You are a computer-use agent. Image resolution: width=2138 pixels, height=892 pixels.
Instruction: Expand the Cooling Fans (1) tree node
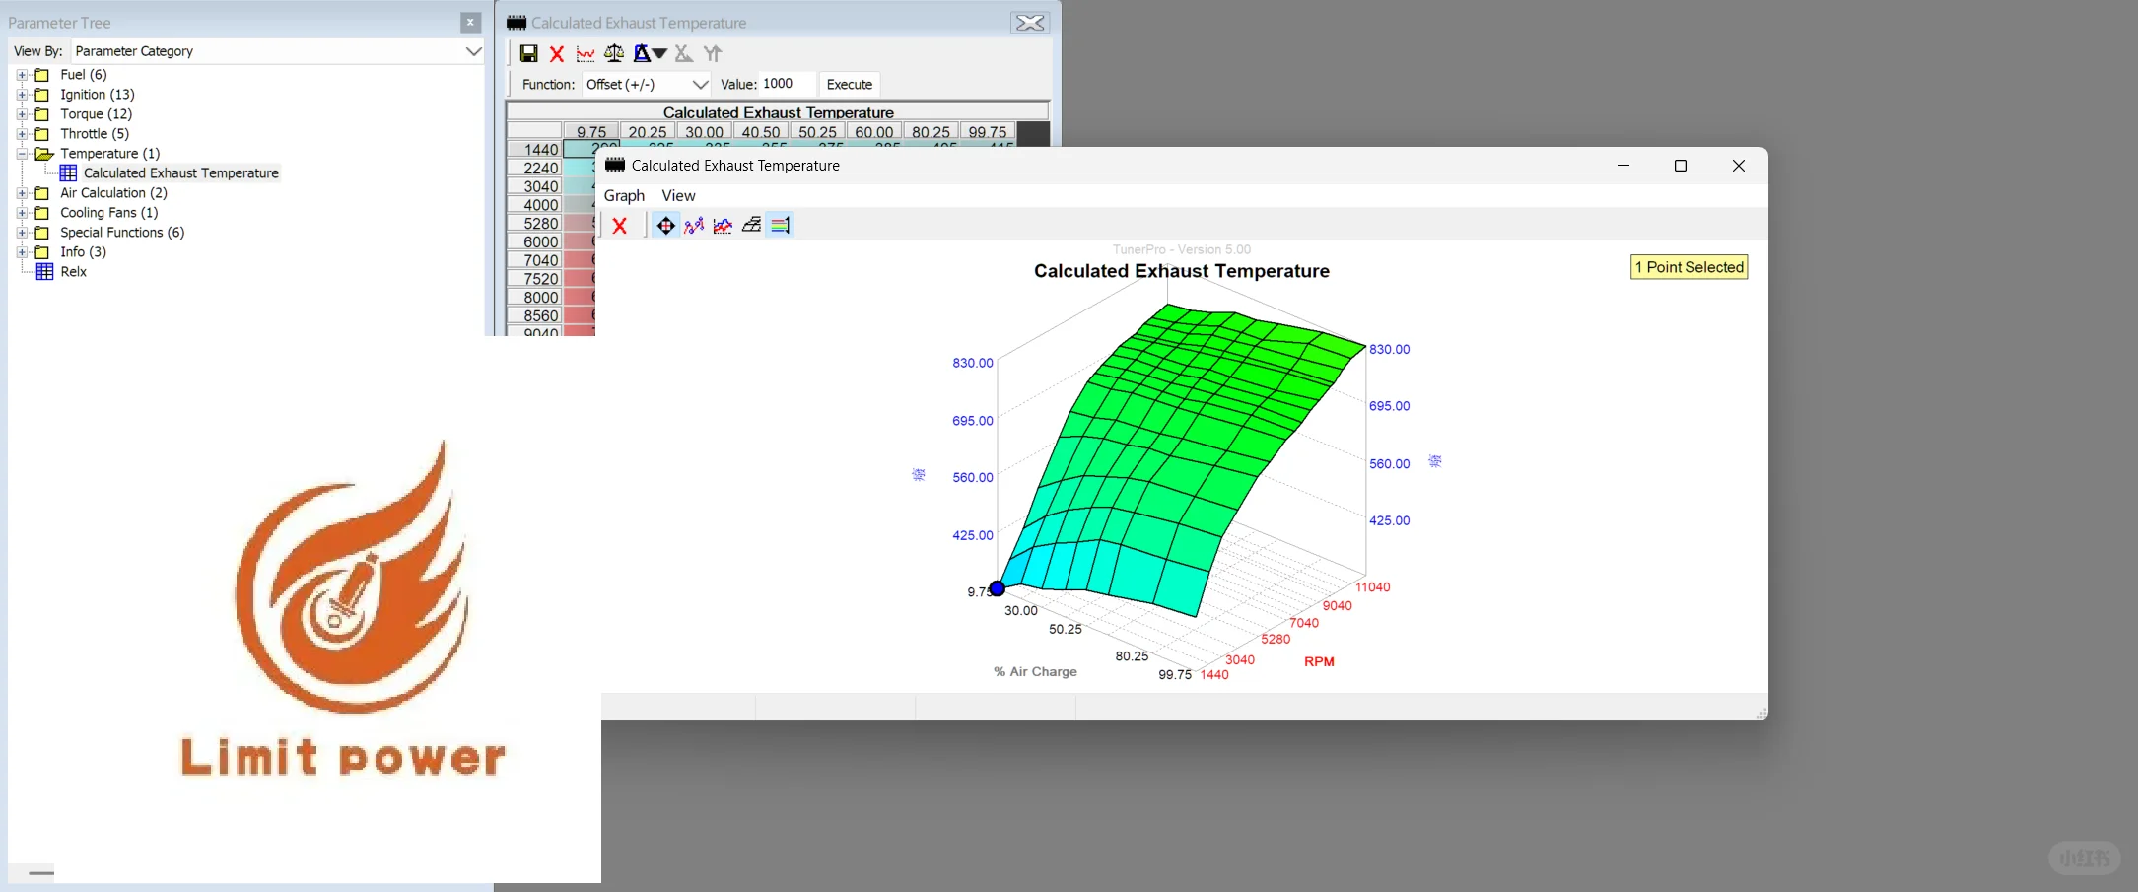[x=22, y=213]
